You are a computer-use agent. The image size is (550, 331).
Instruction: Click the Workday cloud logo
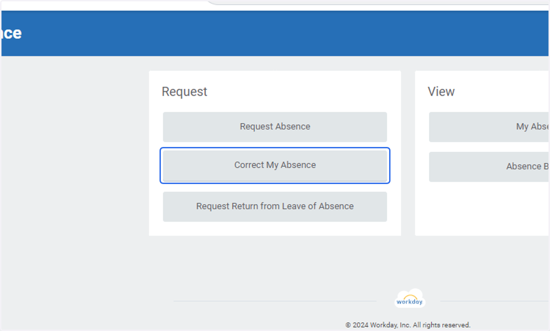(x=410, y=298)
